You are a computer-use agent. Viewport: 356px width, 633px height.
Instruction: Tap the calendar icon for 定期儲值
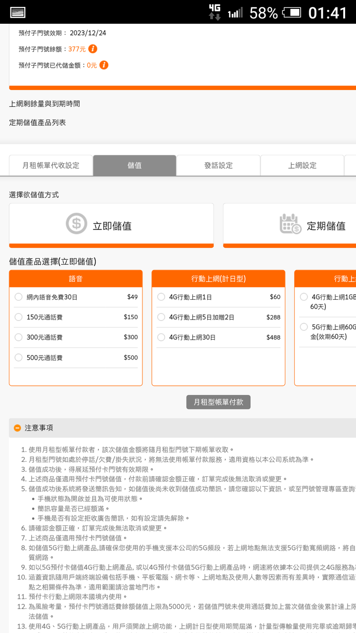[290, 224]
